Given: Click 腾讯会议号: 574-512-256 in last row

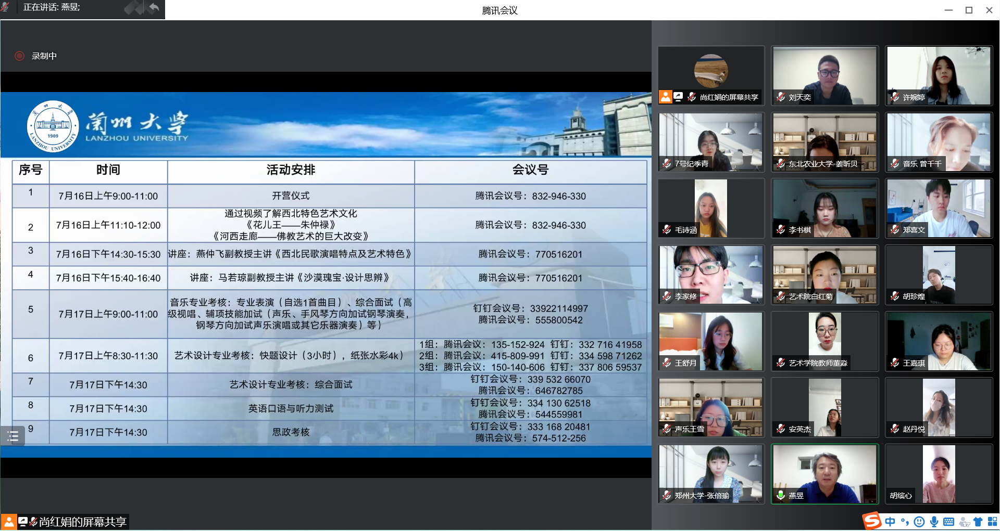Looking at the screenshot, I should [530, 438].
